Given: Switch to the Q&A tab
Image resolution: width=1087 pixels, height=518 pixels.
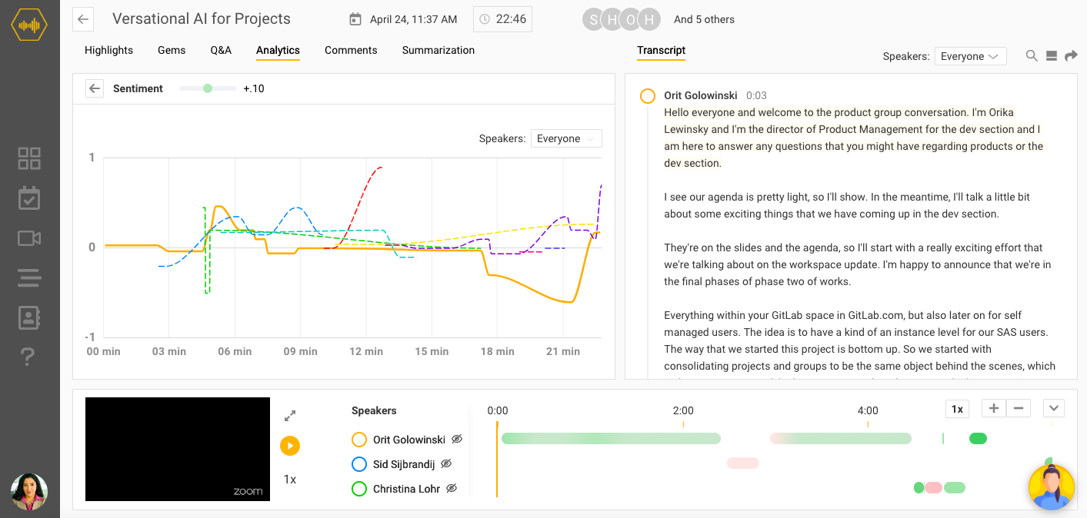Looking at the screenshot, I should (221, 50).
